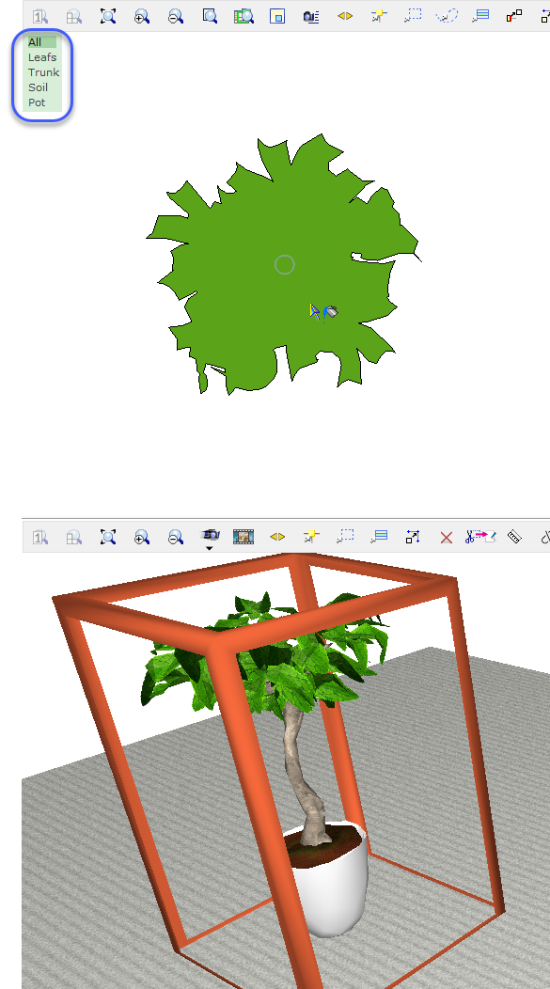This screenshot has height=989, width=550.
Task: Select the ruler measure tool
Action: [x=514, y=537]
